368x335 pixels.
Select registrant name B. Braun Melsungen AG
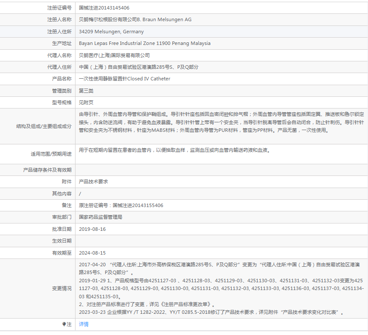click(x=135, y=19)
